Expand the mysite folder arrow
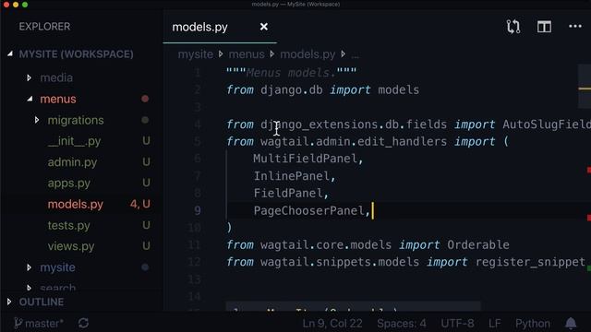This screenshot has width=591, height=332. pos(29,267)
